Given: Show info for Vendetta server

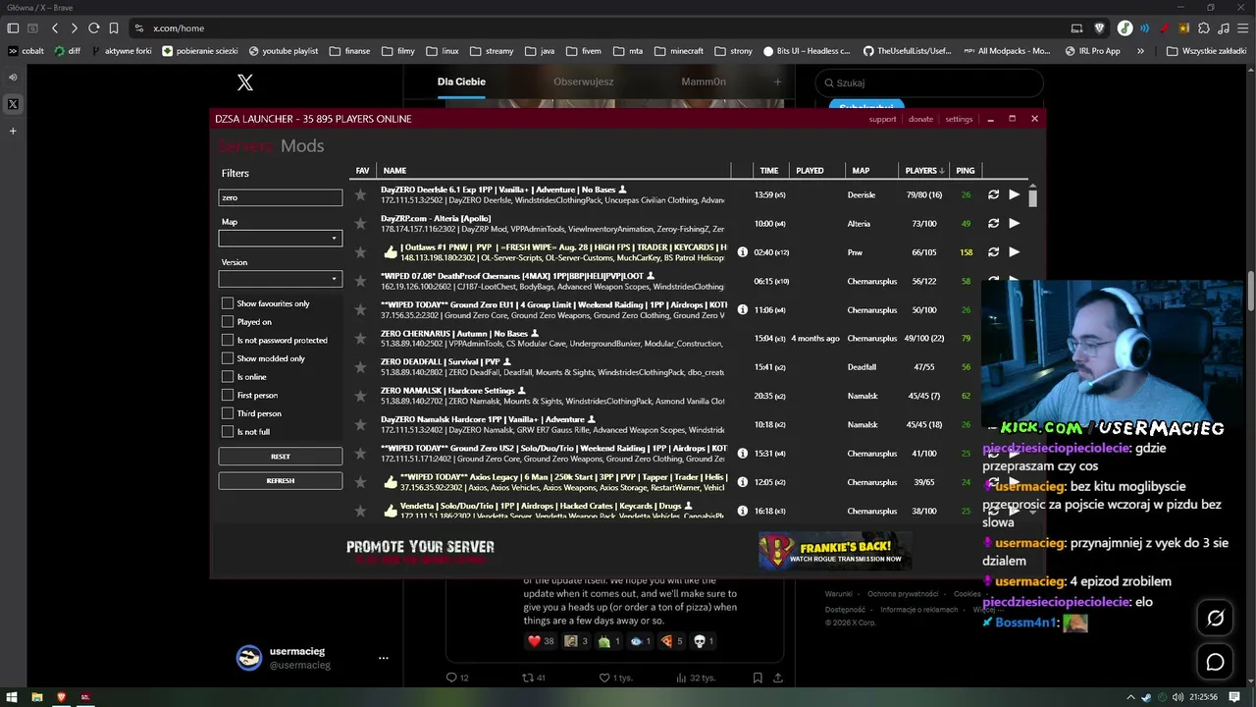Looking at the screenshot, I should click(743, 511).
